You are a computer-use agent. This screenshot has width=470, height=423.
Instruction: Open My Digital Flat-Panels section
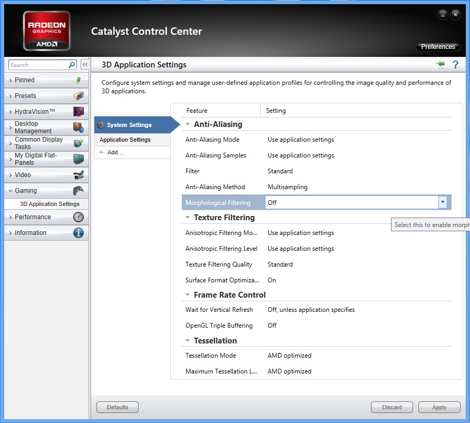tap(46, 159)
